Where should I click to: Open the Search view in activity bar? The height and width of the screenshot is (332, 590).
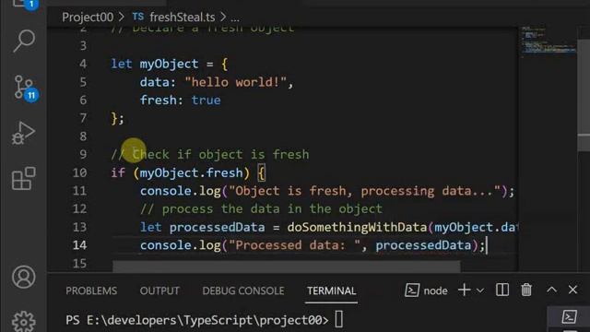pyautogui.click(x=24, y=41)
